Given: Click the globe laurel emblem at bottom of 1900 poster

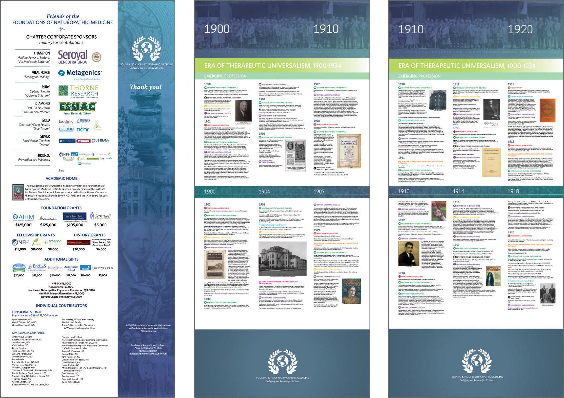Looking at the screenshot, I should click(282, 362).
